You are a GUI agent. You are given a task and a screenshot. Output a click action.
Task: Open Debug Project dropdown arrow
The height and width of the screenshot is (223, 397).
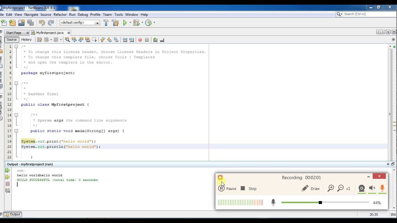click(142, 23)
